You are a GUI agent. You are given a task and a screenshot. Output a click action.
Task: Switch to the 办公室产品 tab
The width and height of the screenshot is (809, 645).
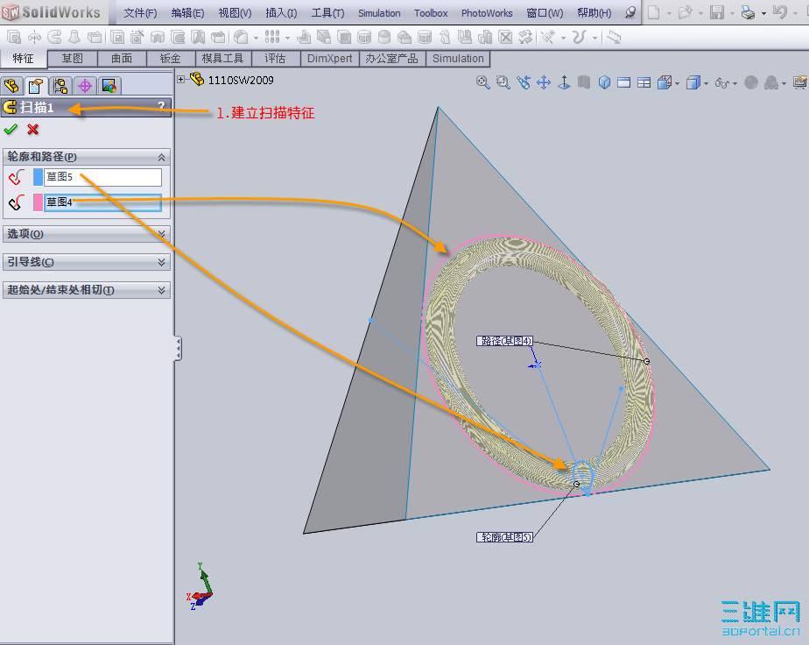point(392,59)
